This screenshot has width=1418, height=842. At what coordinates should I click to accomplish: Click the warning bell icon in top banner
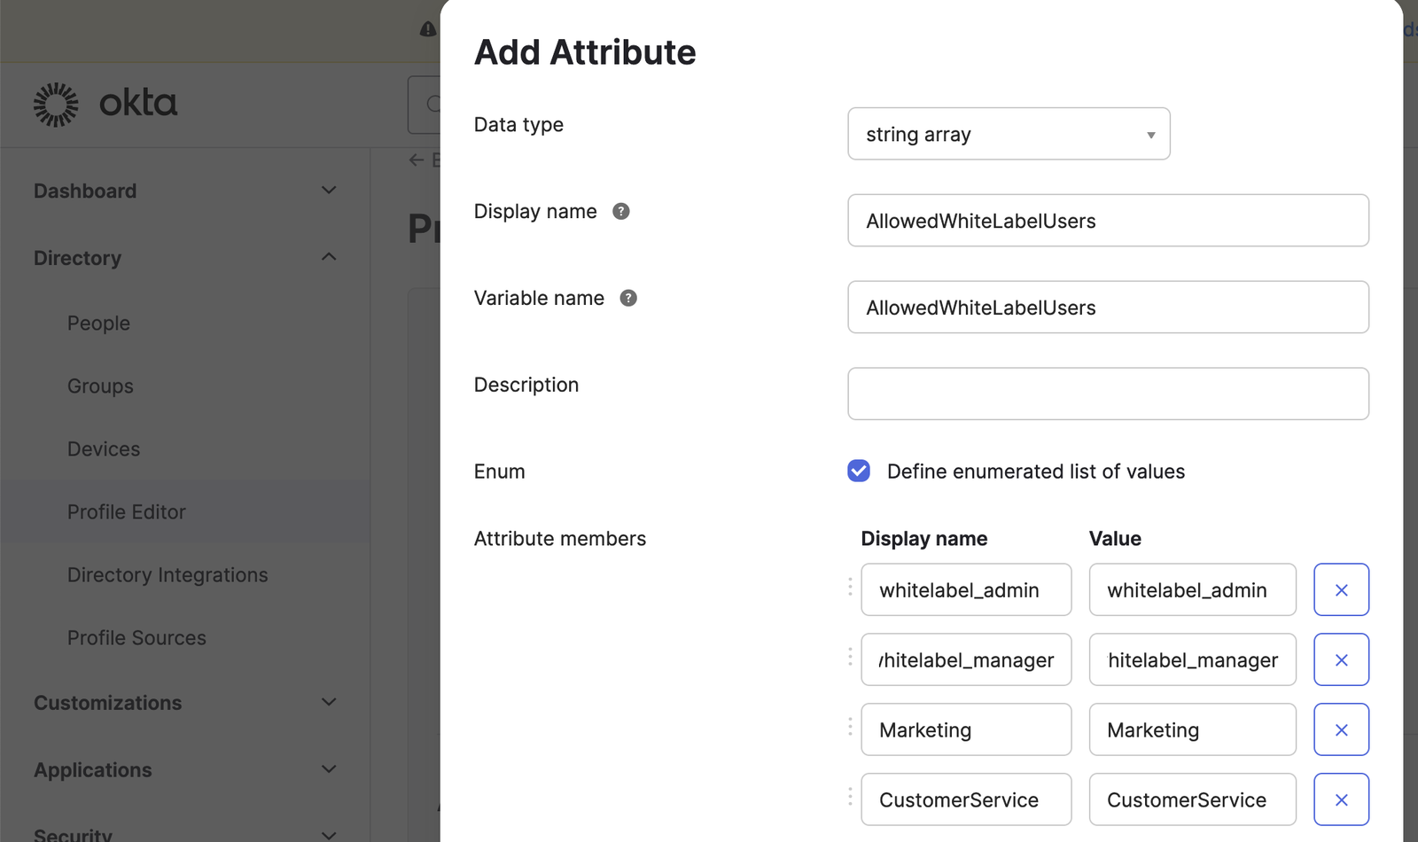click(x=428, y=29)
